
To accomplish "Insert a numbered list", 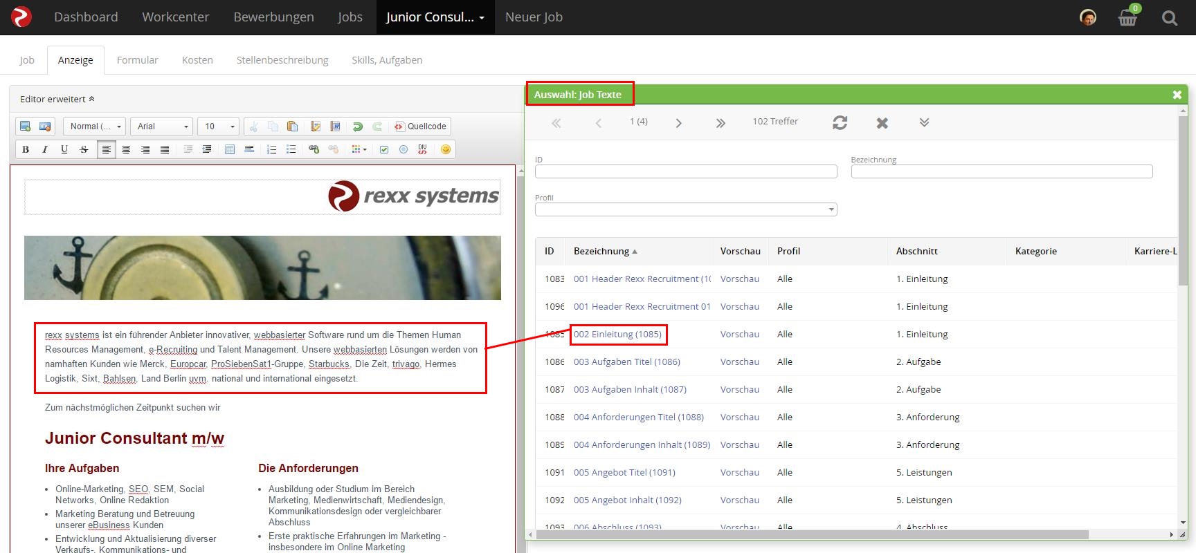I will tap(272, 149).
